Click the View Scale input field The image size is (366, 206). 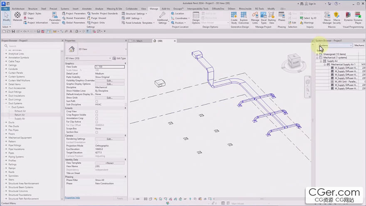tap(109, 67)
